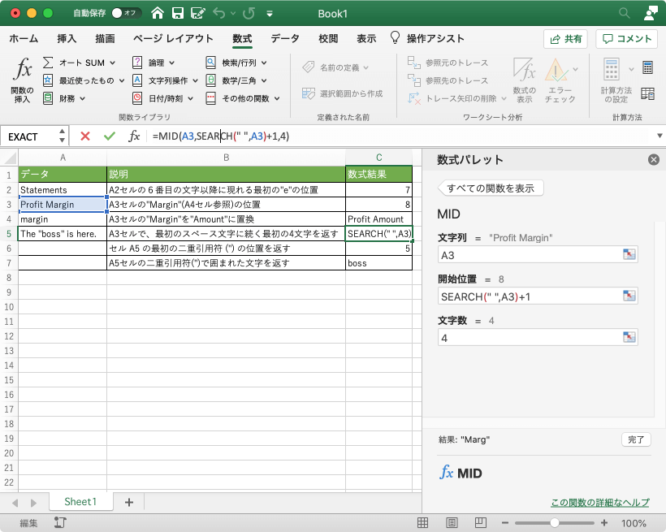Click すべての関数を表示 button
This screenshot has height=532, width=666.
pos(491,188)
